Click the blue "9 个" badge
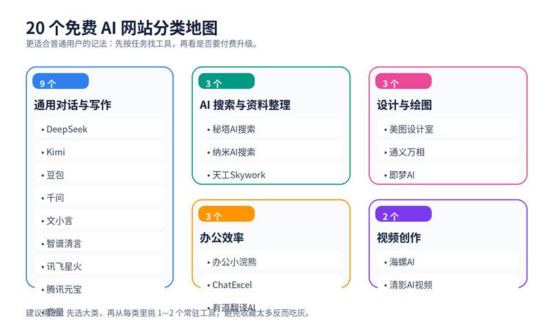The image size is (553, 332). pyautogui.click(x=61, y=82)
